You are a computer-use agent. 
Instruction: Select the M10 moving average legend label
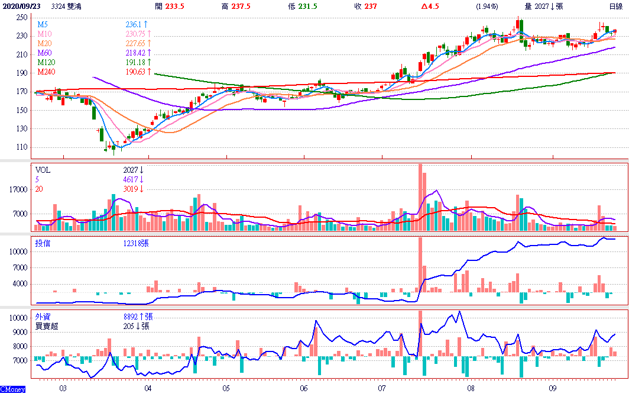45,34
